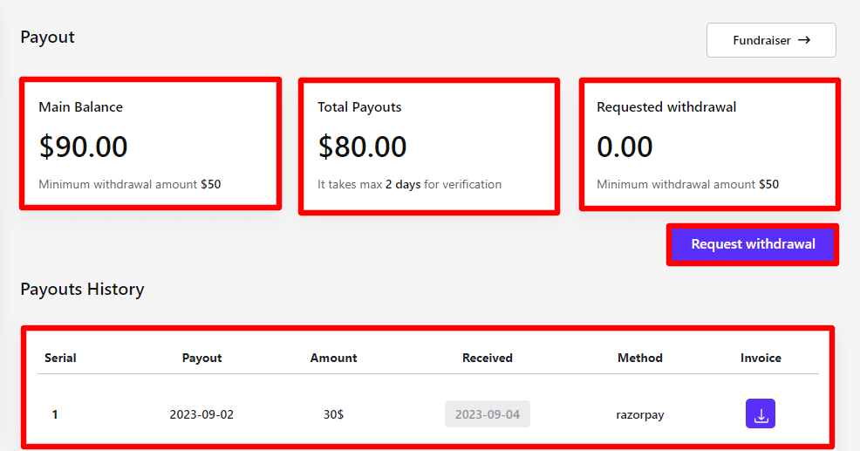The width and height of the screenshot is (860, 451).
Task: Click the Payouts History heading
Action: 82,289
